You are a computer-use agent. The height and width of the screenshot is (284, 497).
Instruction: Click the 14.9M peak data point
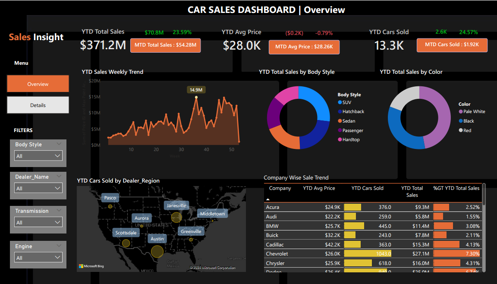point(196,97)
